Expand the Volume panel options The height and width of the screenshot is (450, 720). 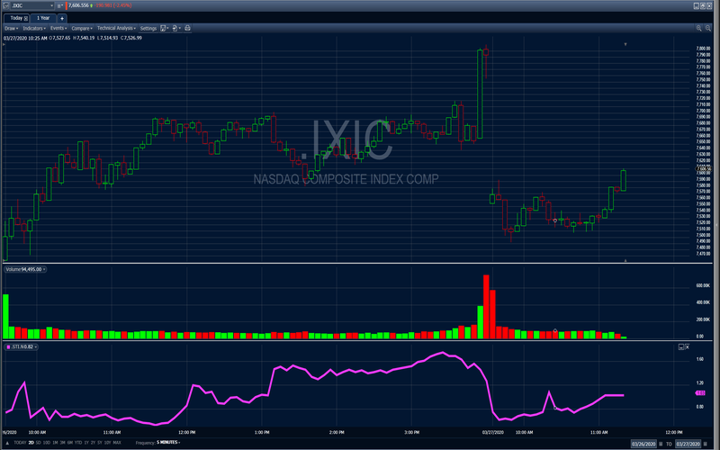43,269
